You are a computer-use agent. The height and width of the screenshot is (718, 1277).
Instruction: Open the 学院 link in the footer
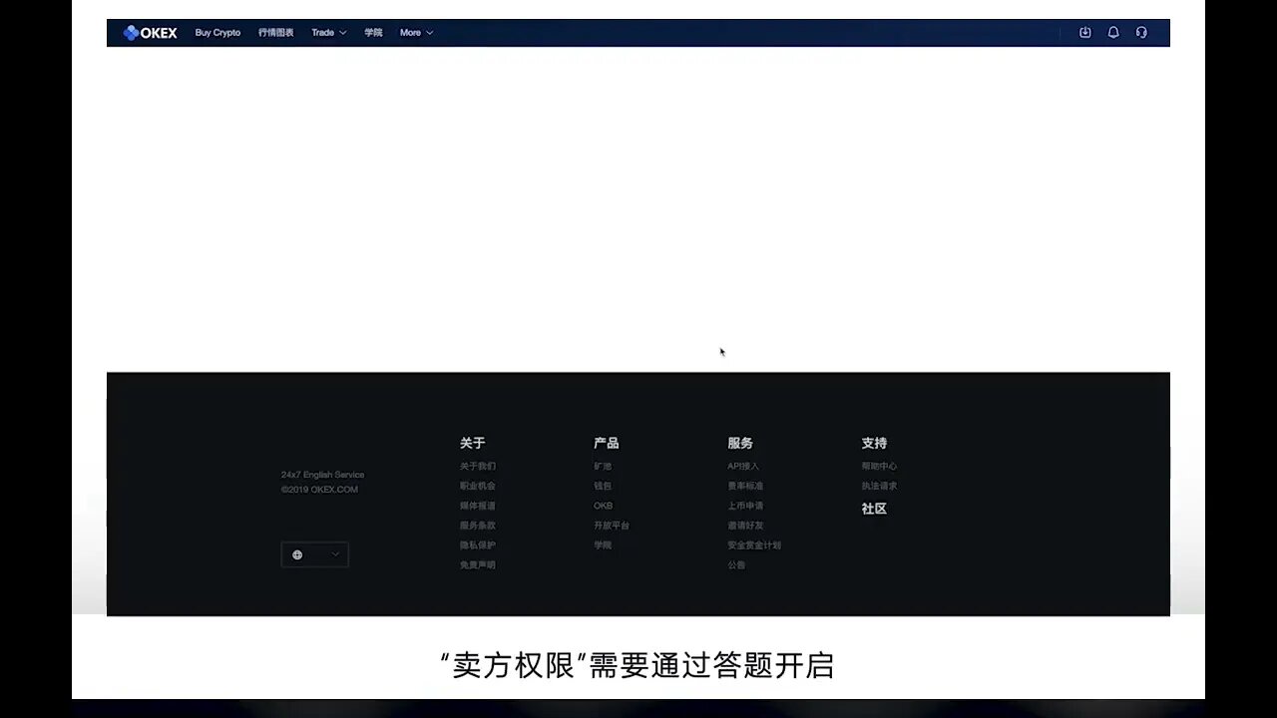(x=603, y=545)
